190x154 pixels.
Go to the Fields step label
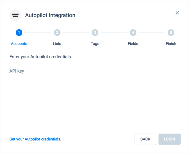[x=133, y=44]
